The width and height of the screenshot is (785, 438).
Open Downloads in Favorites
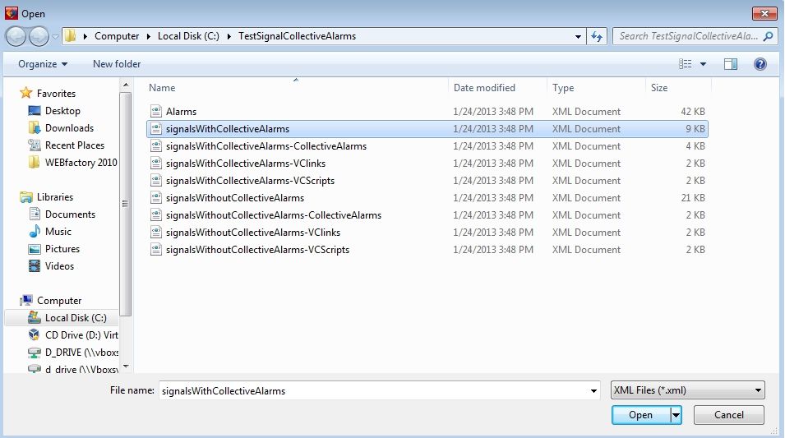point(69,128)
